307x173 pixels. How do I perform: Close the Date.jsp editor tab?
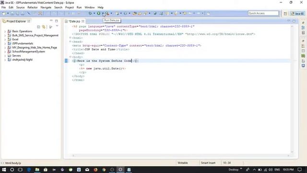(x=83, y=21)
